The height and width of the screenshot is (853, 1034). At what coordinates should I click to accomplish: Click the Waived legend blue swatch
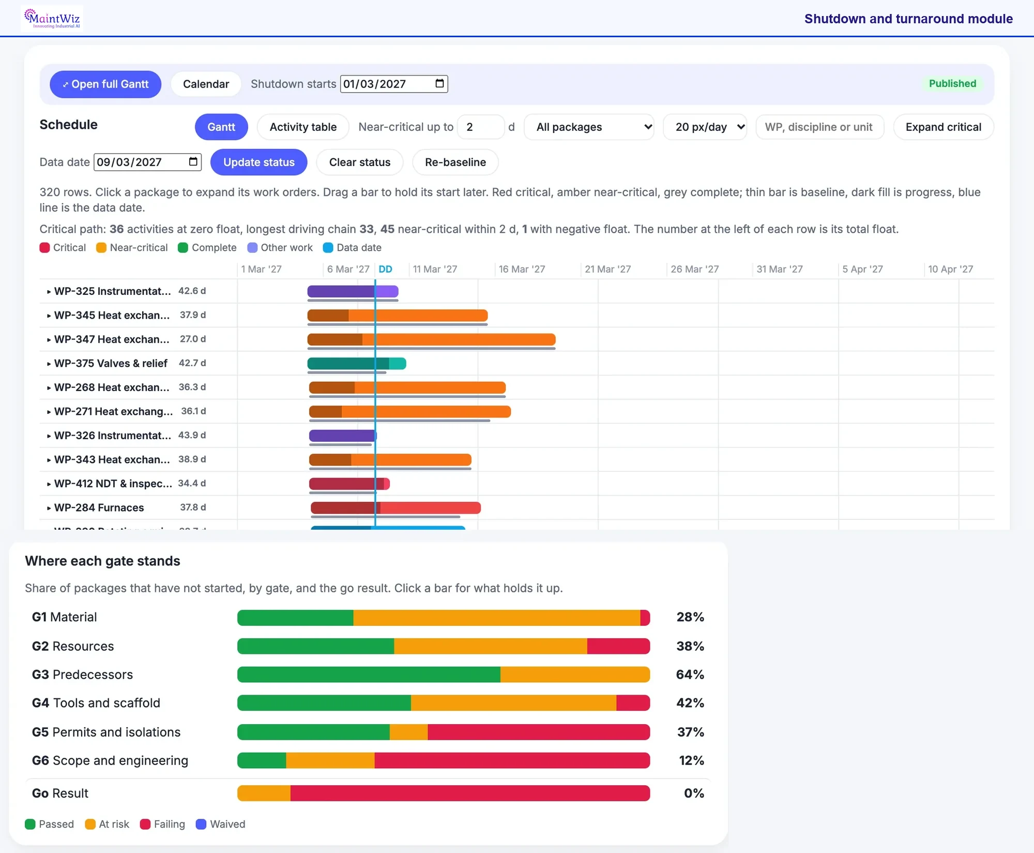click(201, 824)
